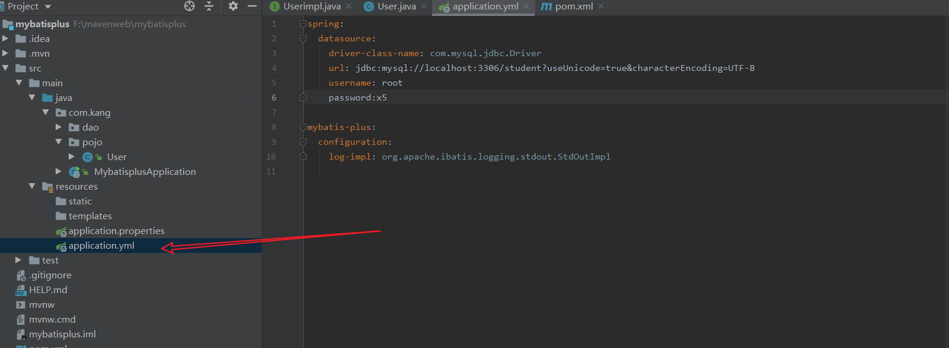Select the static folder
This screenshot has width=949, height=348.
80,201
